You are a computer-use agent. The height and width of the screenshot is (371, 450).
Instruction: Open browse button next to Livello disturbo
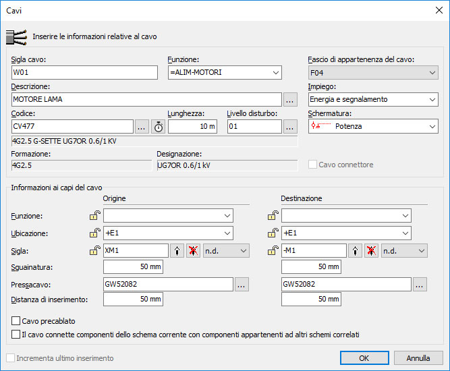[x=290, y=127]
